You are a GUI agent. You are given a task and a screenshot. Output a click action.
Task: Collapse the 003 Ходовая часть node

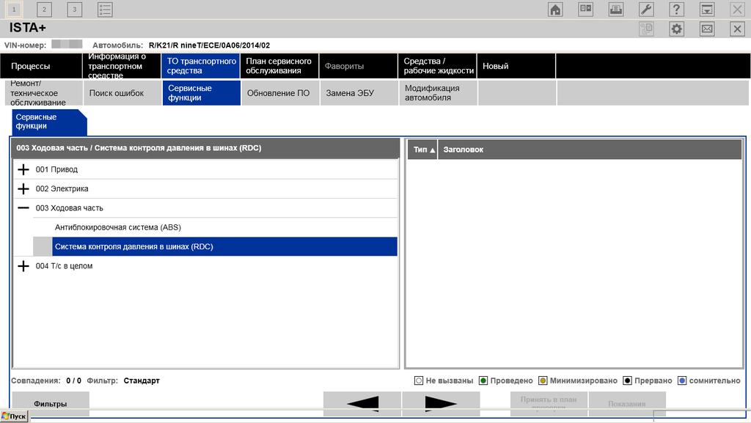(23, 208)
